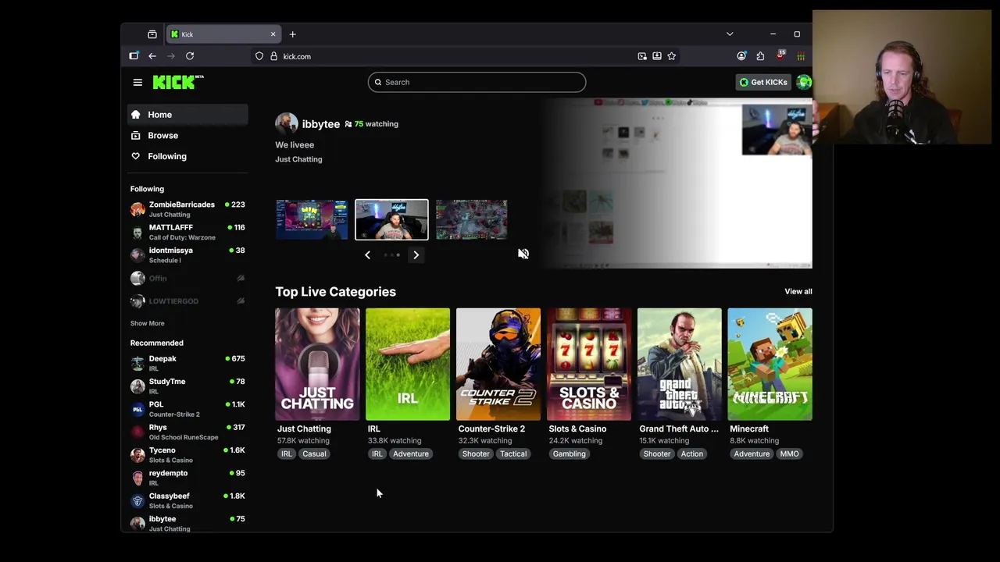This screenshot has height=562, width=1000.
Task: Open Following in the sidebar
Action: tap(187, 156)
